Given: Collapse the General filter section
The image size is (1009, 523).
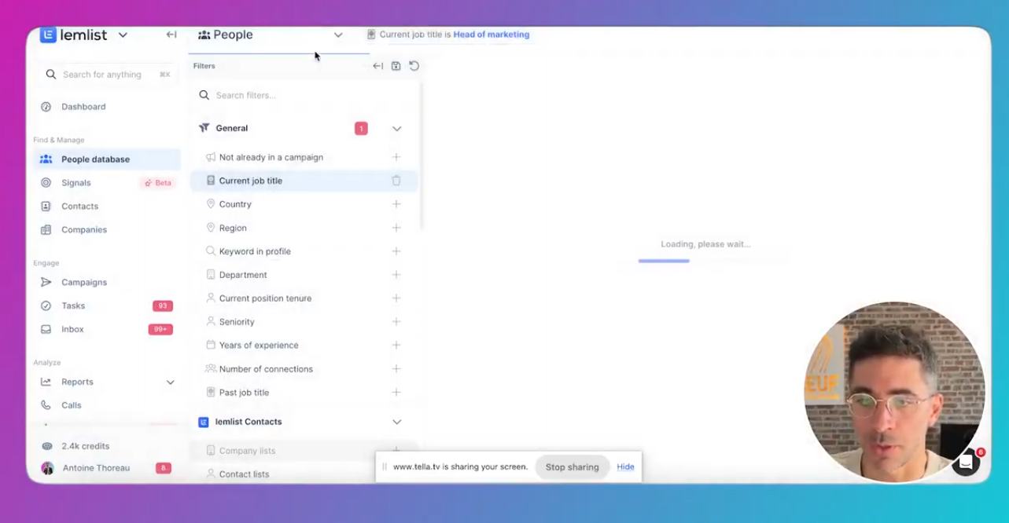Looking at the screenshot, I should coord(396,129).
